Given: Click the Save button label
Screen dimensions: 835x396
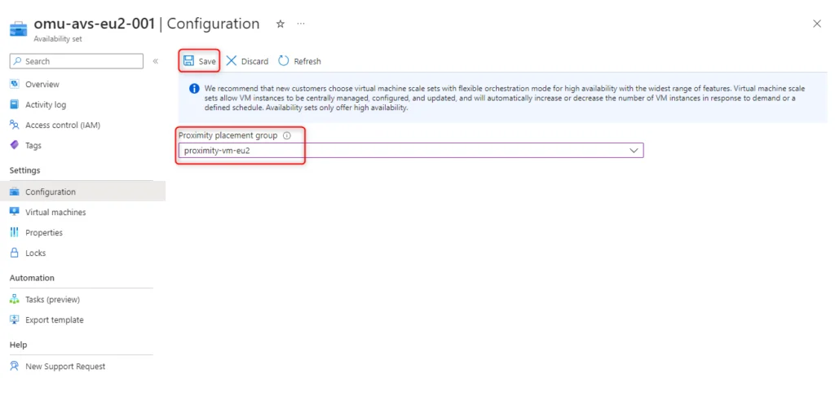Looking at the screenshot, I should [x=207, y=61].
